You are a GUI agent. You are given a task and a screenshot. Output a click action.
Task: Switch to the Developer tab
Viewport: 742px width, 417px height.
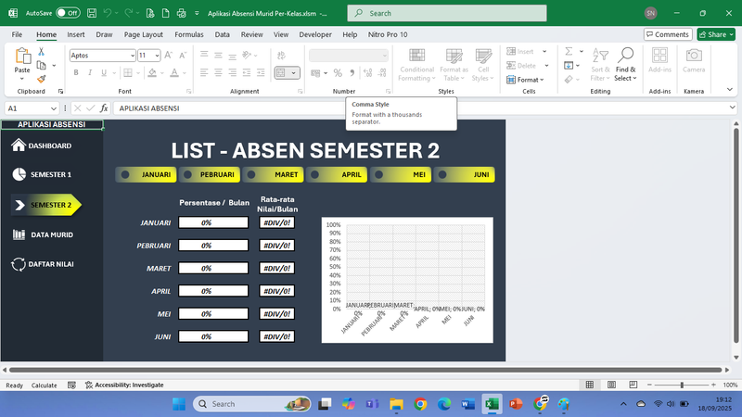[314, 34]
